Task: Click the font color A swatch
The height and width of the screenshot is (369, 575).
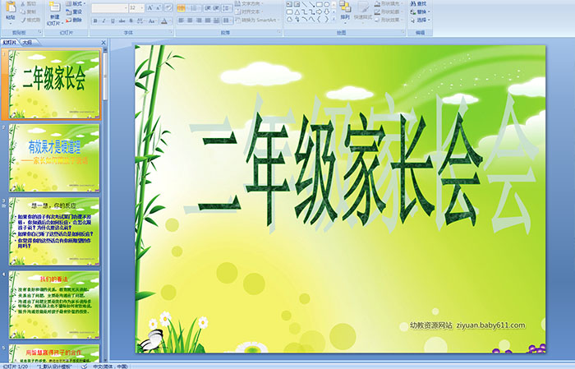Action: [164, 21]
